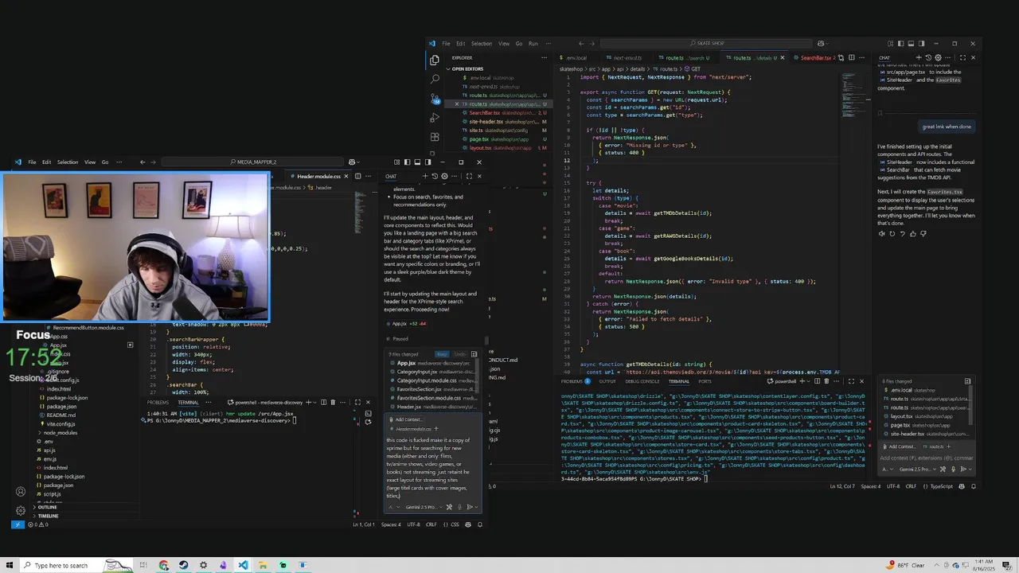
Task: Open Explorer view in SKATE SHOP window
Action: click(x=435, y=60)
